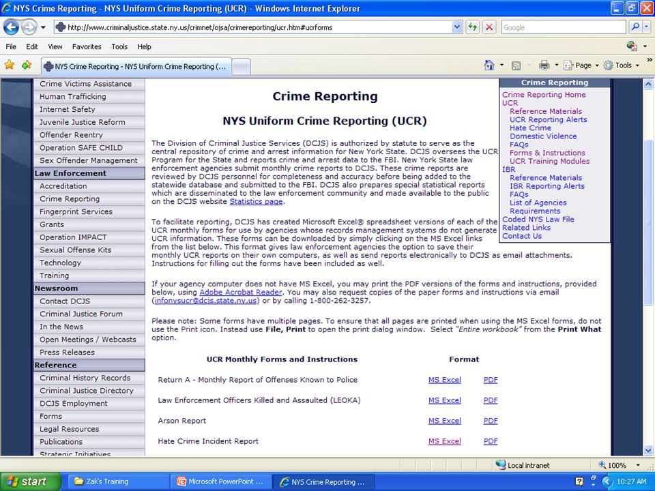The image size is (655, 491).
Task: Click the toolbar overflow chevron
Action: pyautogui.click(x=649, y=60)
